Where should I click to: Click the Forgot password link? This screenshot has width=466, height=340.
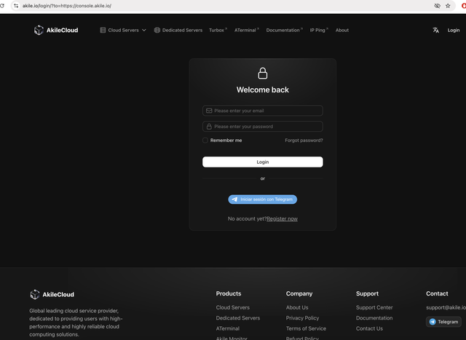[304, 141]
